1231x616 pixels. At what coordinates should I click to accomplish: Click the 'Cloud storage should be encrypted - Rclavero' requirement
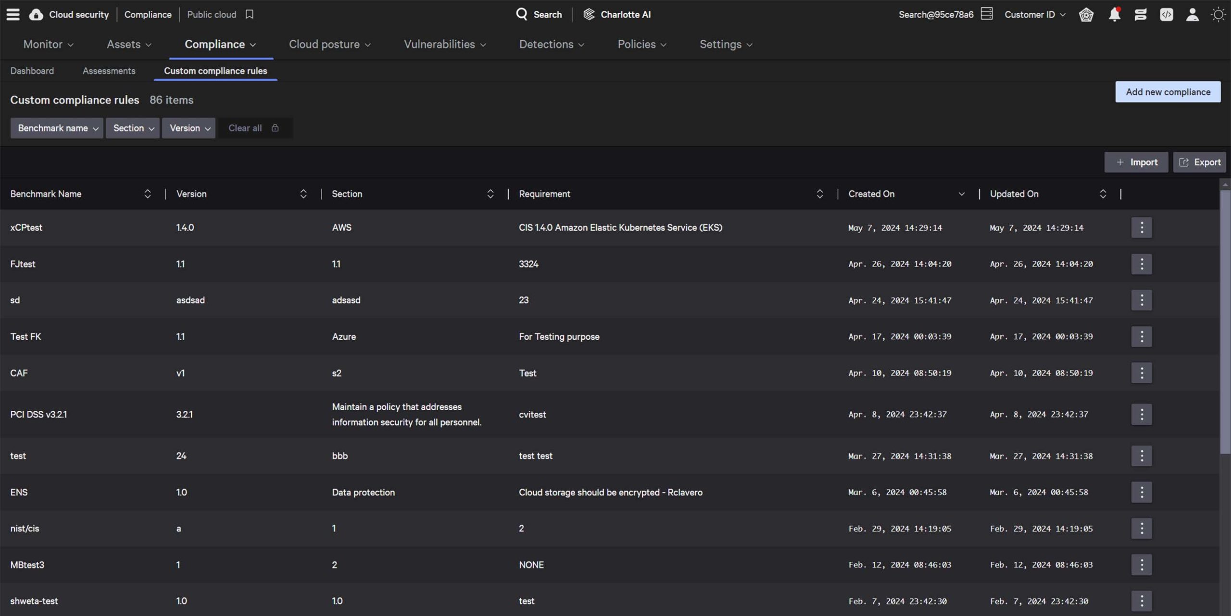(610, 492)
